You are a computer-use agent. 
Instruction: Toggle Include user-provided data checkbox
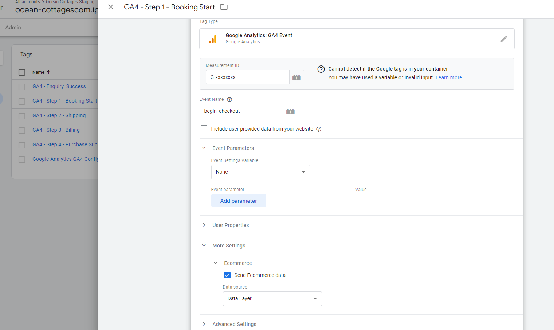pos(204,128)
